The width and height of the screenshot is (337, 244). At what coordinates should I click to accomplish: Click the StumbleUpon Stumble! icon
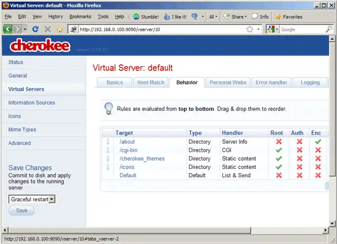pos(136,17)
